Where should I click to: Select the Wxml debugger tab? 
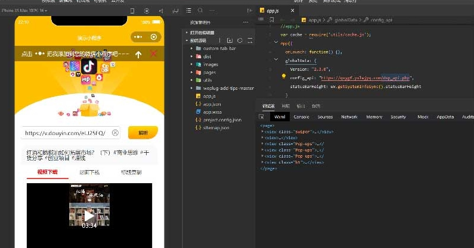coord(280,117)
